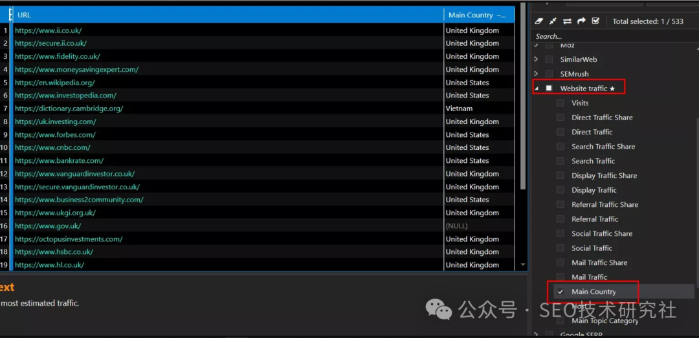
Task: Select the www.gov.uk URL
Action: pyautogui.click(x=48, y=226)
